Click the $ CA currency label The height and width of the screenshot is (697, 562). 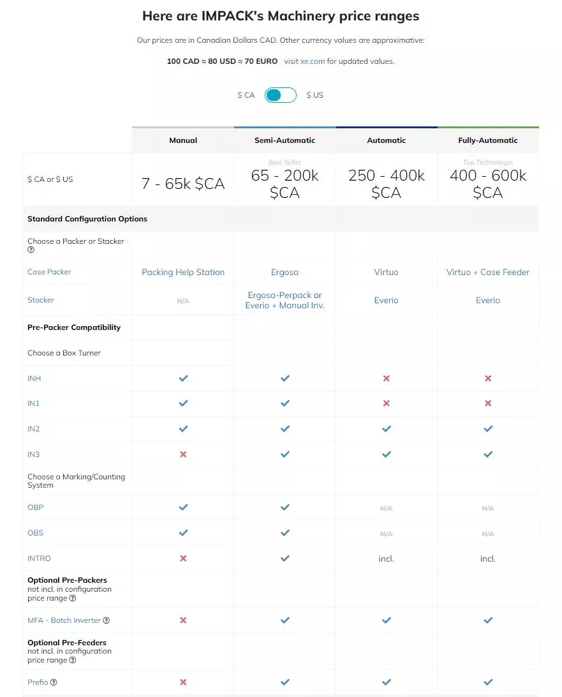click(x=246, y=95)
